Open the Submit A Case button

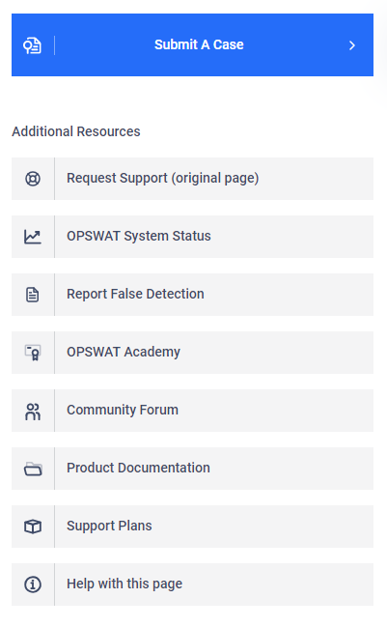click(192, 44)
